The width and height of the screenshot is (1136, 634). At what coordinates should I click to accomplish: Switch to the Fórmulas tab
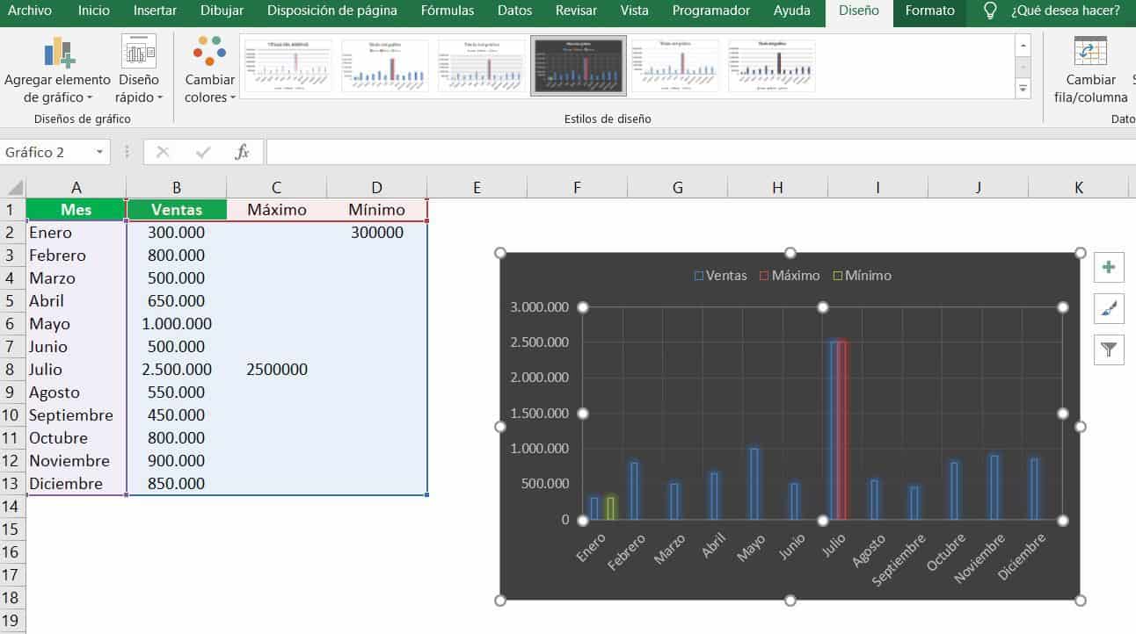pyautogui.click(x=448, y=11)
